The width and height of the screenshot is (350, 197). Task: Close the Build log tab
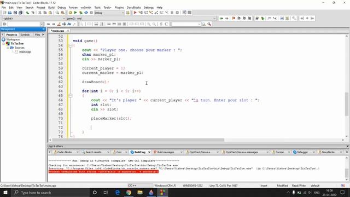click(149, 152)
